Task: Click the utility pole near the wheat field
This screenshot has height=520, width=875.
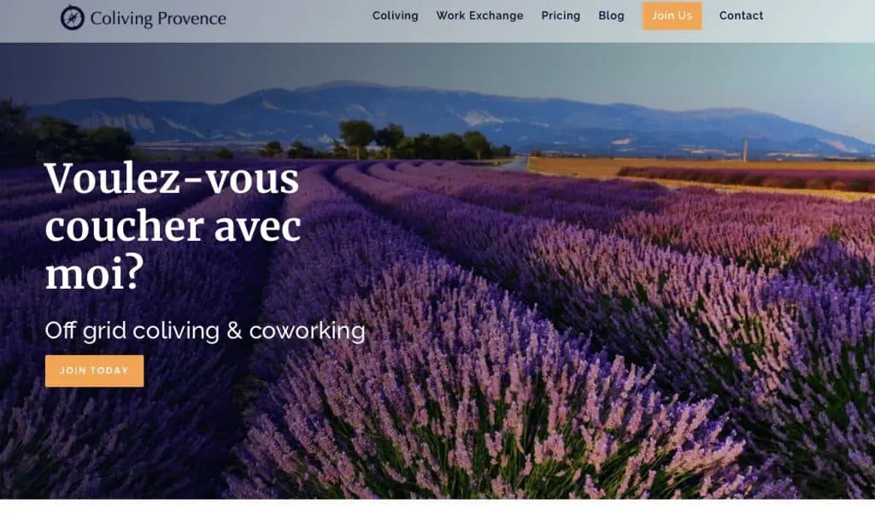Action: [x=745, y=150]
